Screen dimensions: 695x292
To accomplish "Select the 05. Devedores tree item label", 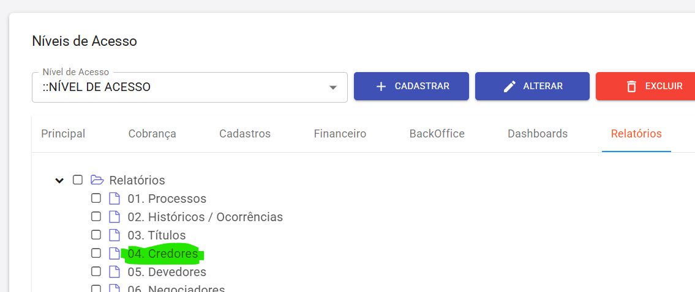I will 167,272.
